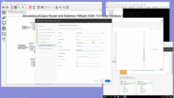
Task: Browse all devices icon in GNS3 sidebar
Action: pos(4,34)
